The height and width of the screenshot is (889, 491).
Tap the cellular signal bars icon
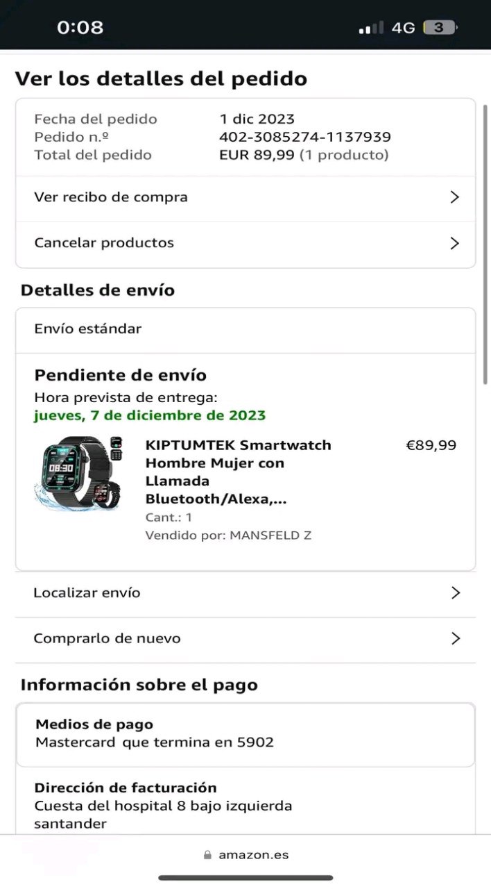[371, 28]
